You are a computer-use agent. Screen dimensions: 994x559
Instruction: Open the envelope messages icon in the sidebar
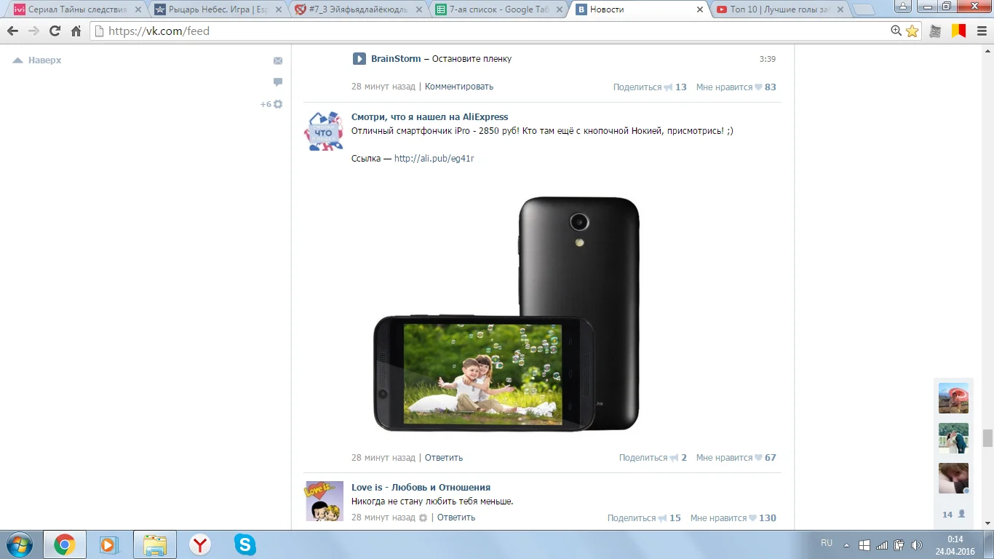point(278,60)
